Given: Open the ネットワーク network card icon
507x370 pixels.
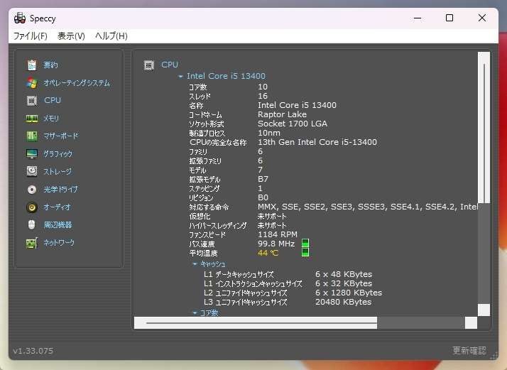Looking at the screenshot, I should click(32, 243).
